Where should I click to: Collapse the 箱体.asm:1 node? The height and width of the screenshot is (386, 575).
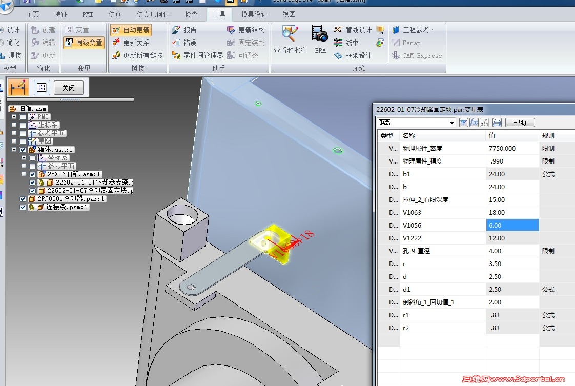(14, 150)
